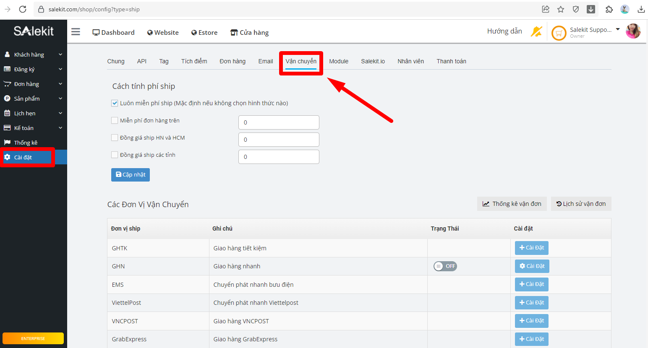Open the Tag tab

164,61
